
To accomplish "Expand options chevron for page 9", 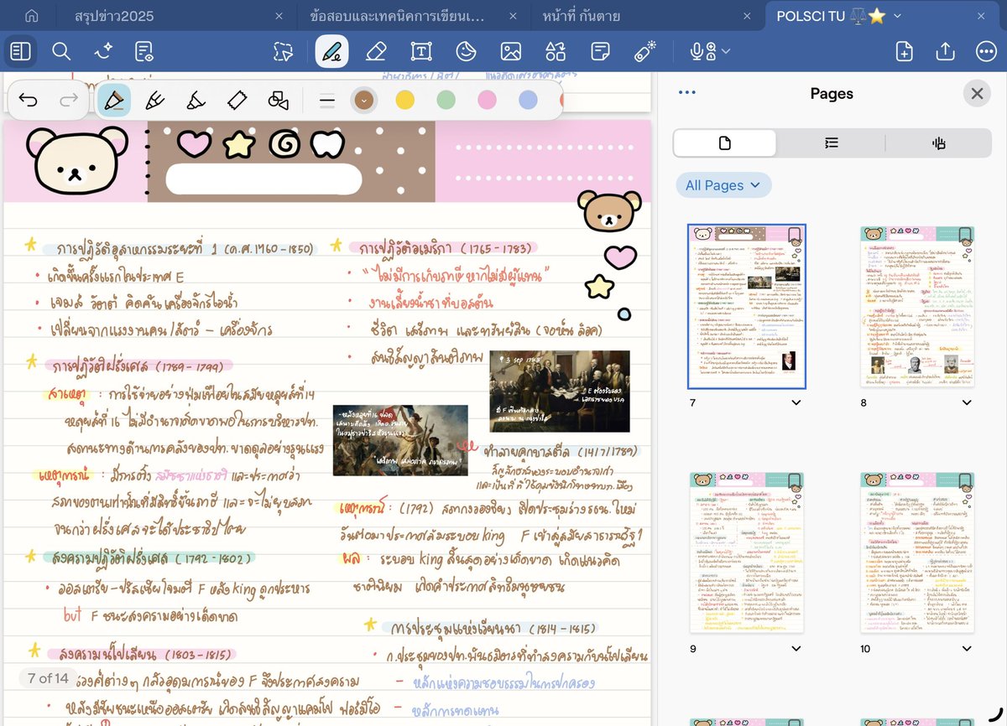I will 796,649.
